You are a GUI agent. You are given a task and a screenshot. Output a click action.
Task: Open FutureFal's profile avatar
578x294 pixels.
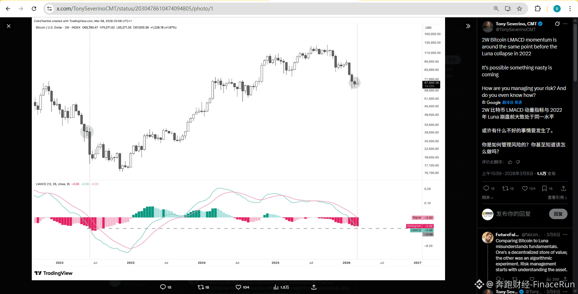(x=488, y=238)
